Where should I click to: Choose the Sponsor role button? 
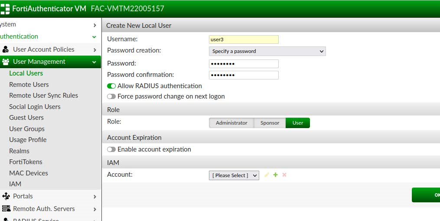click(x=270, y=123)
